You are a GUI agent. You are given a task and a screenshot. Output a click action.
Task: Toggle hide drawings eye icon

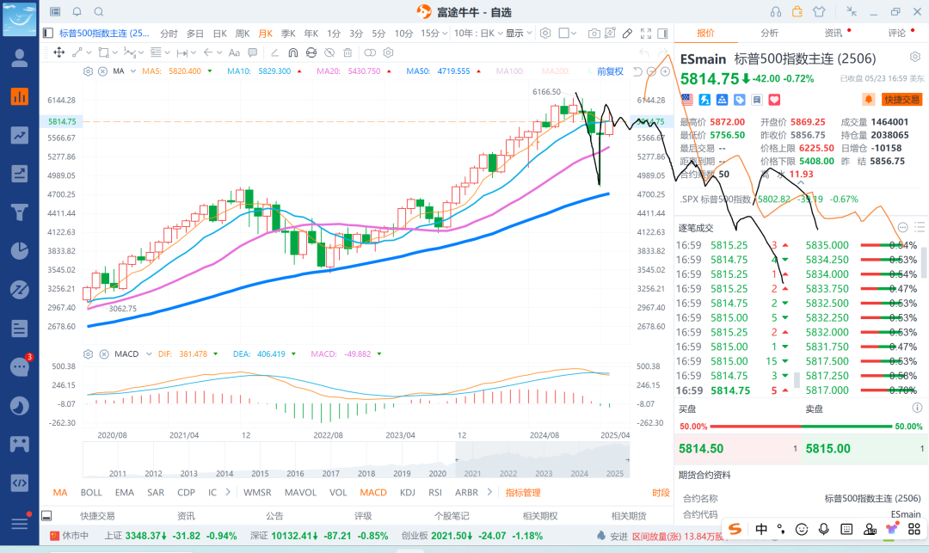(x=329, y=52)
